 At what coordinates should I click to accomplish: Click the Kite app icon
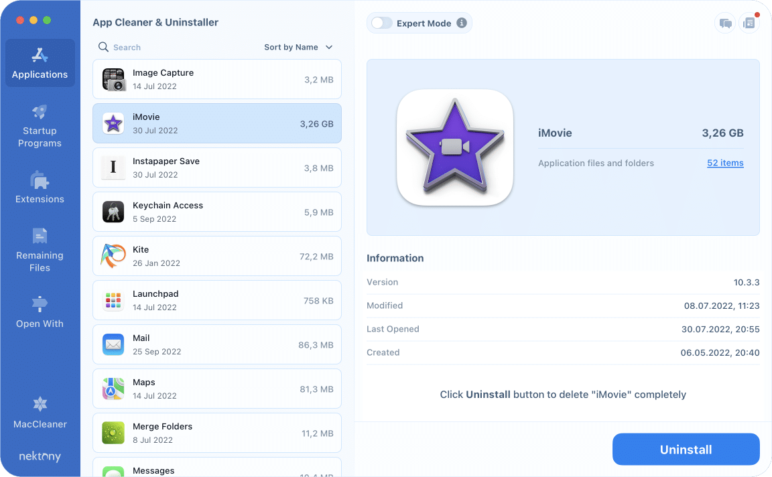[113, 256]
